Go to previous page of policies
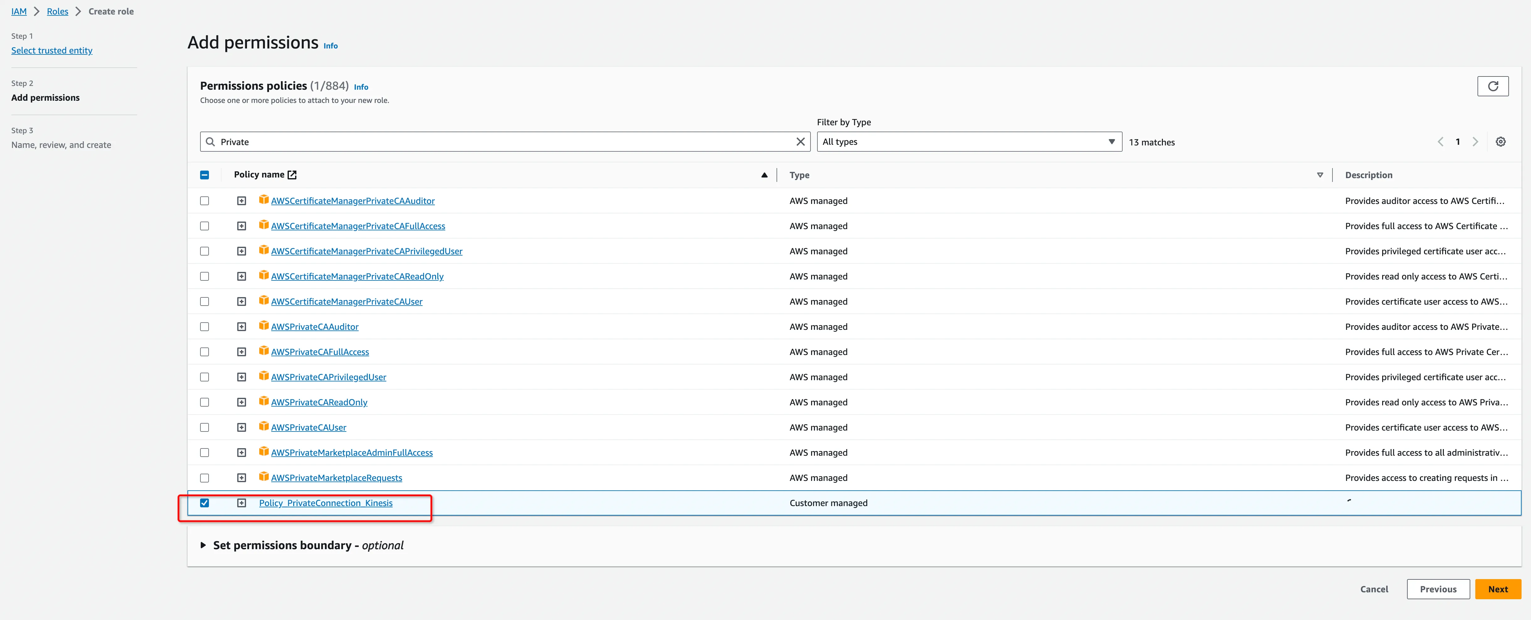The height and width of the screenshot is (620, 1531). pos(1441,142)
